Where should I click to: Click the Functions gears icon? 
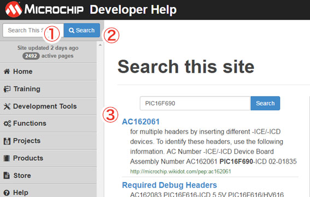point(7,124)
